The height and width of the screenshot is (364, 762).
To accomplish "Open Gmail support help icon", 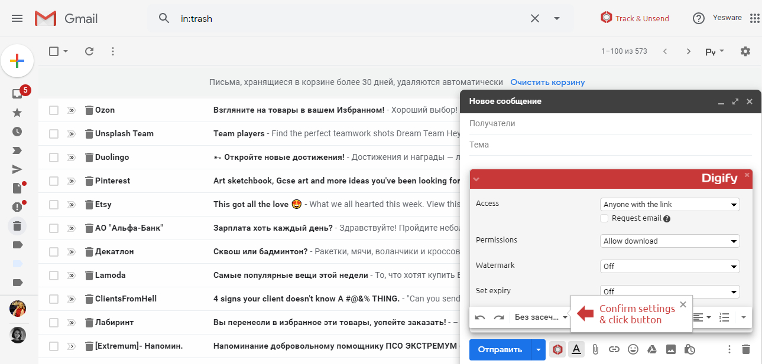I will click(x=699, y=18).
